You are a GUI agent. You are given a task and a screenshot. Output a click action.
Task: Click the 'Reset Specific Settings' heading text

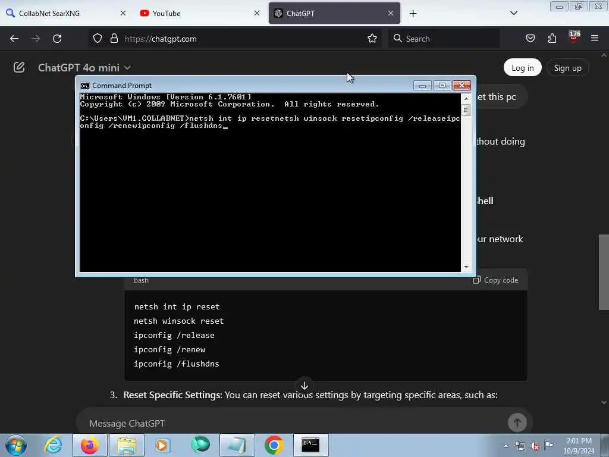[x=172, y=395]
